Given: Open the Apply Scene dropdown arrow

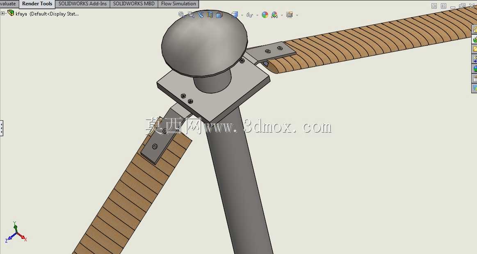Looking at the screenshot, I should (282, 15).
